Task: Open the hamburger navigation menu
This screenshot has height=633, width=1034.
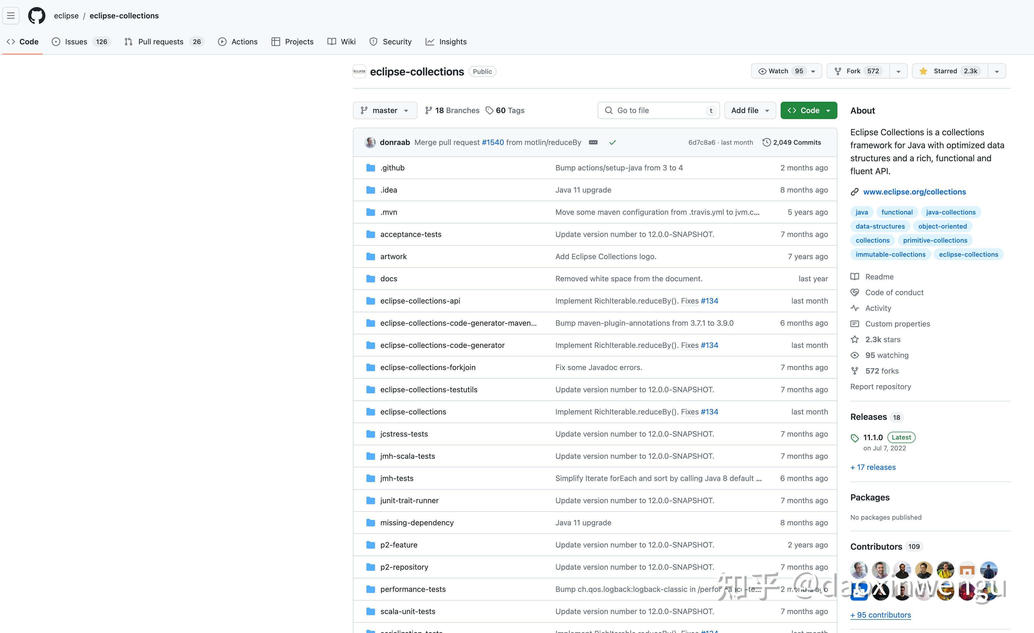Action: click(11, 15)
